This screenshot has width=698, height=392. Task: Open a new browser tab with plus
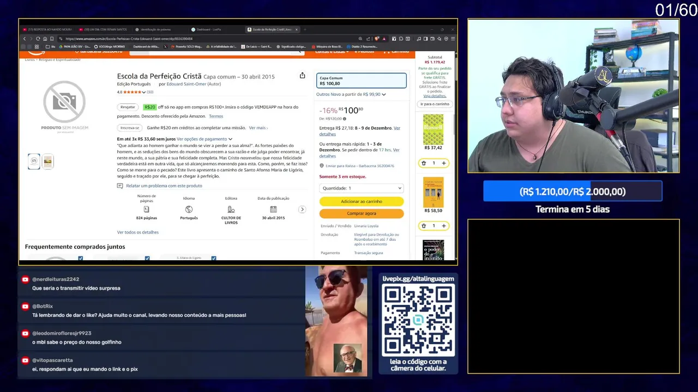coord(305,29)
